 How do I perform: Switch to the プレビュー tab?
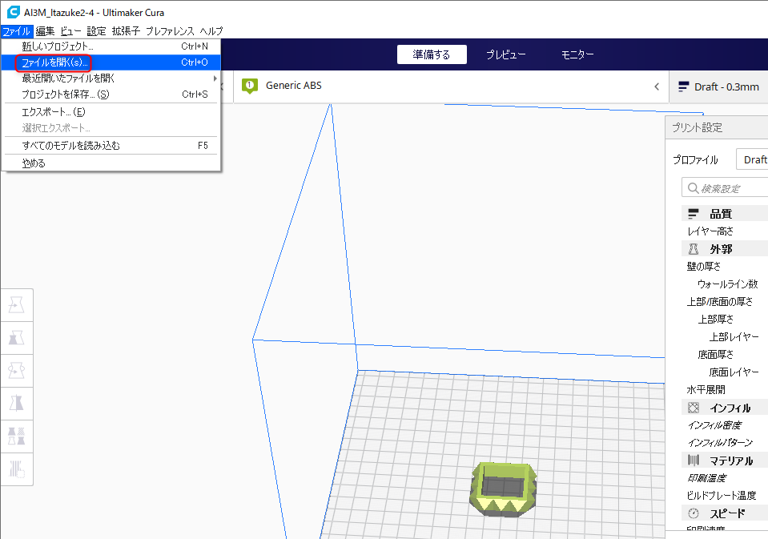pyautogui.click(x=505, y=55)
